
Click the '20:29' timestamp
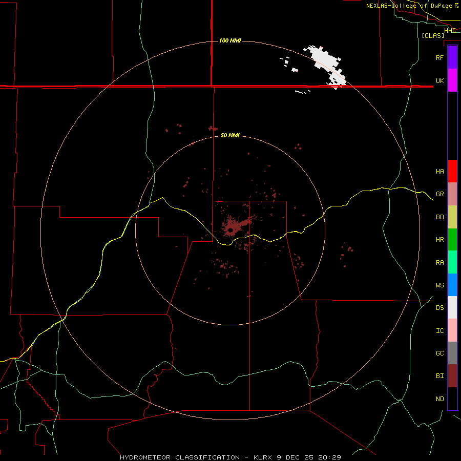pos(329,457)
